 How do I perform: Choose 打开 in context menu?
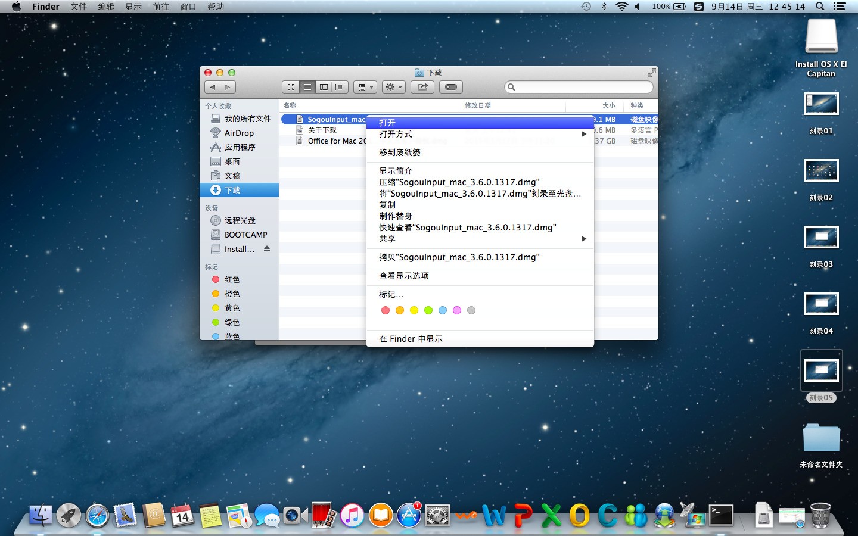tap(480, 123)
